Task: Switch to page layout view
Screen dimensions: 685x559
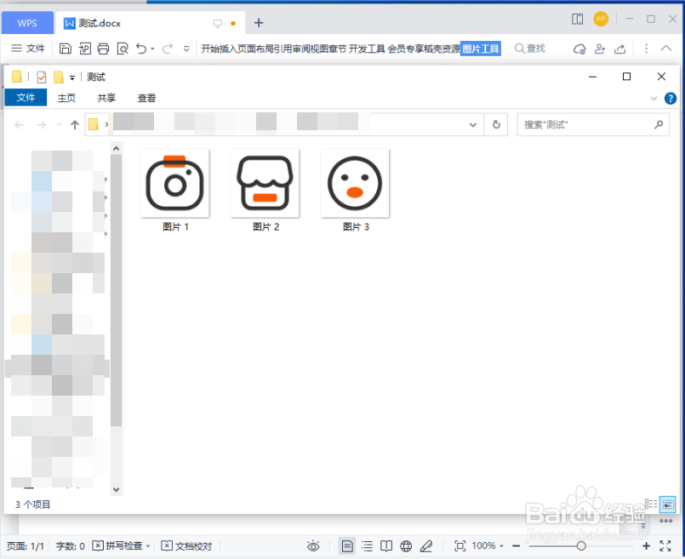Action: pos(347,546)
